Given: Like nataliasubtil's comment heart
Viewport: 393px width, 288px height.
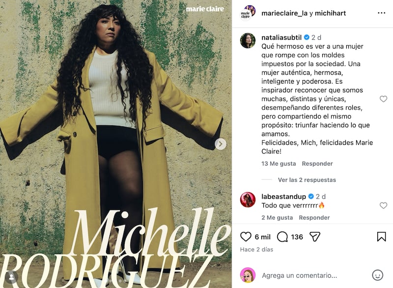Looking at the screenshot, I should click(383, 99).
